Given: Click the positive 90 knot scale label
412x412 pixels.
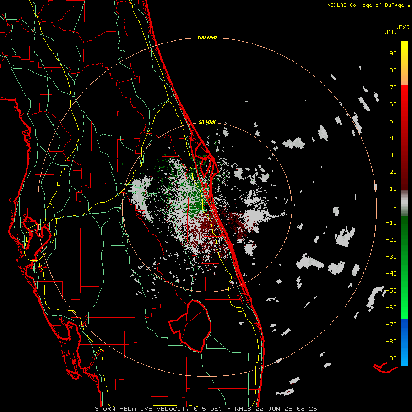Looking at the screenshot, I should tap(393, 54).
